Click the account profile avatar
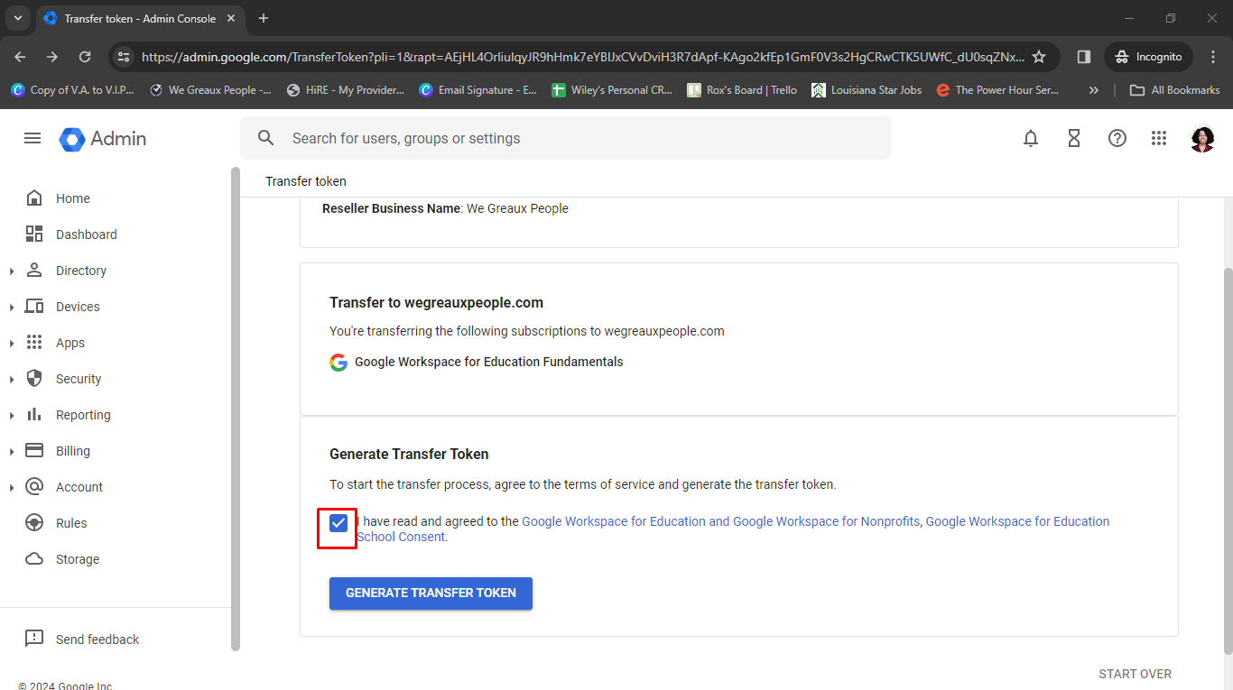This screenshot has width=1233, height=690. point(1202,138)
